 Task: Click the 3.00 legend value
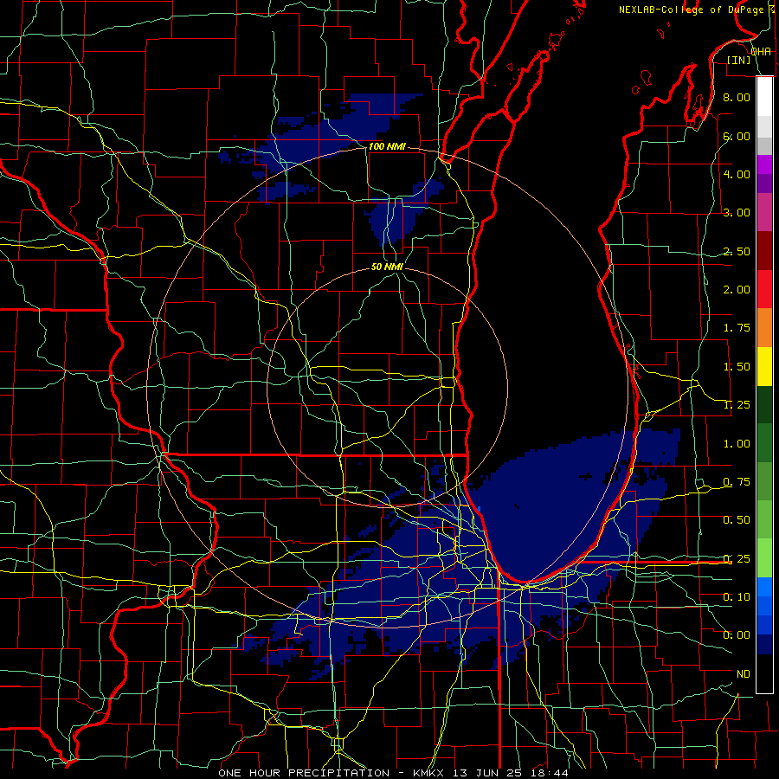[x=737, y=213]
